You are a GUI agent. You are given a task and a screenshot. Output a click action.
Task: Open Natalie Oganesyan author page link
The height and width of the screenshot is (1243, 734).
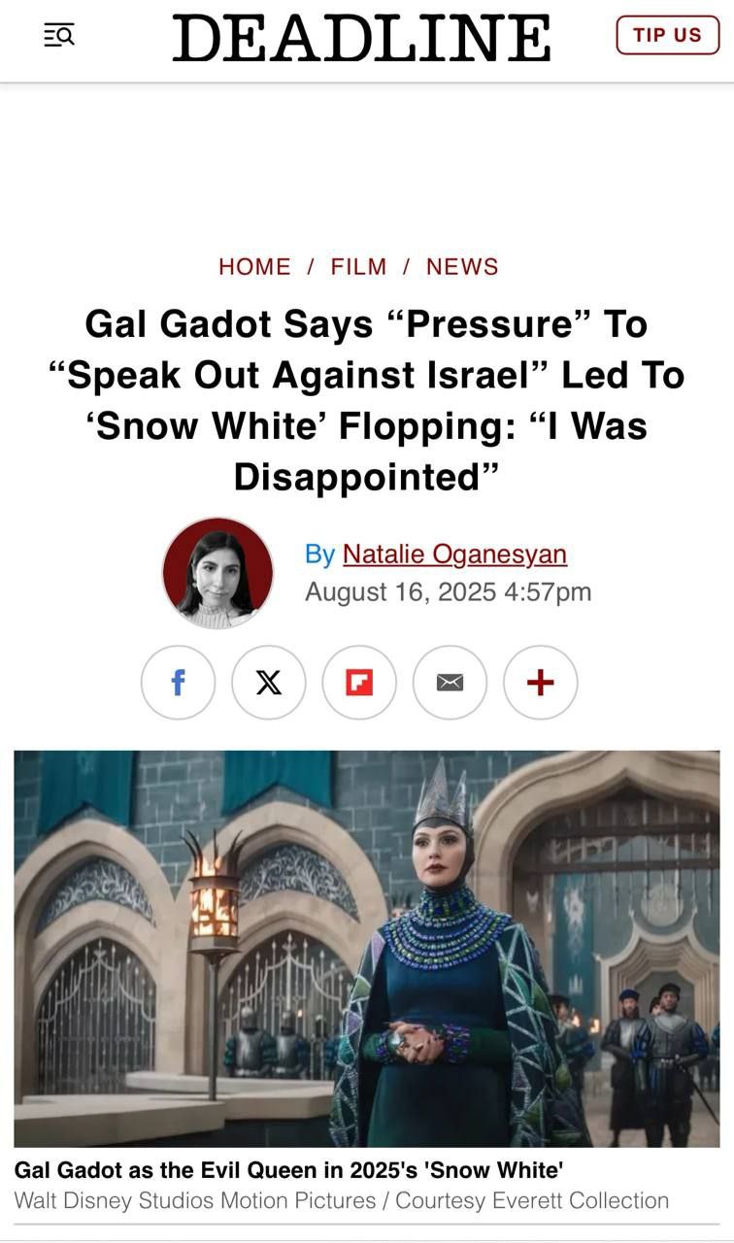pyautogui.click(x=454, y=554)
